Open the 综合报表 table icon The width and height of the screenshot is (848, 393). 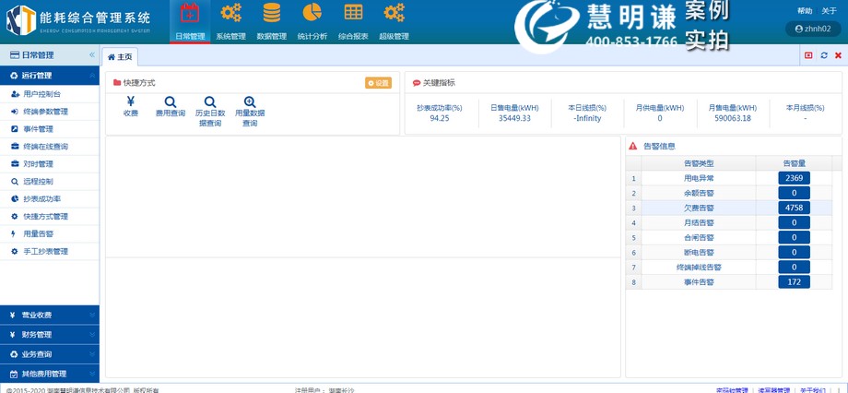click(x=352, y=14)
